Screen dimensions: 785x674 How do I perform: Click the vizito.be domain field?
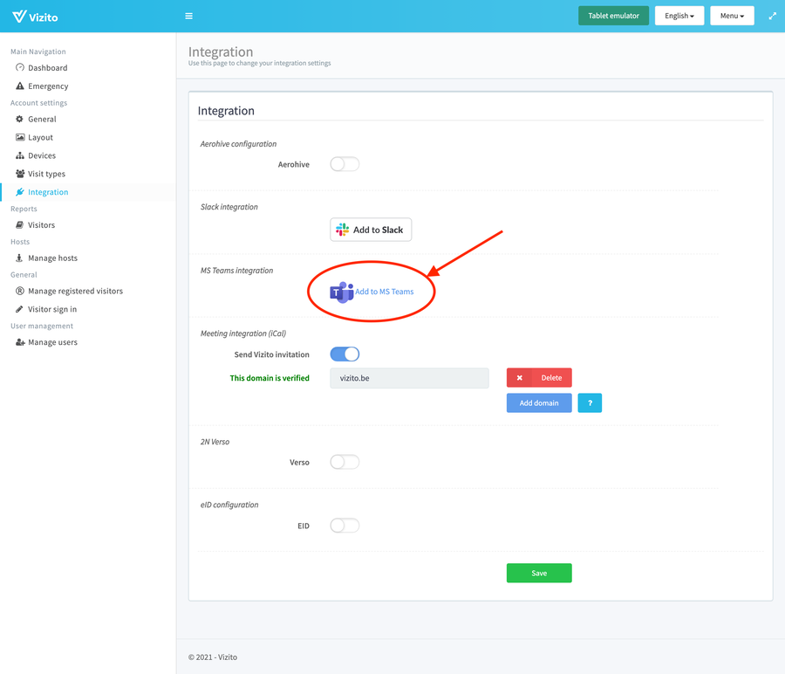click(x=409, y=378)
